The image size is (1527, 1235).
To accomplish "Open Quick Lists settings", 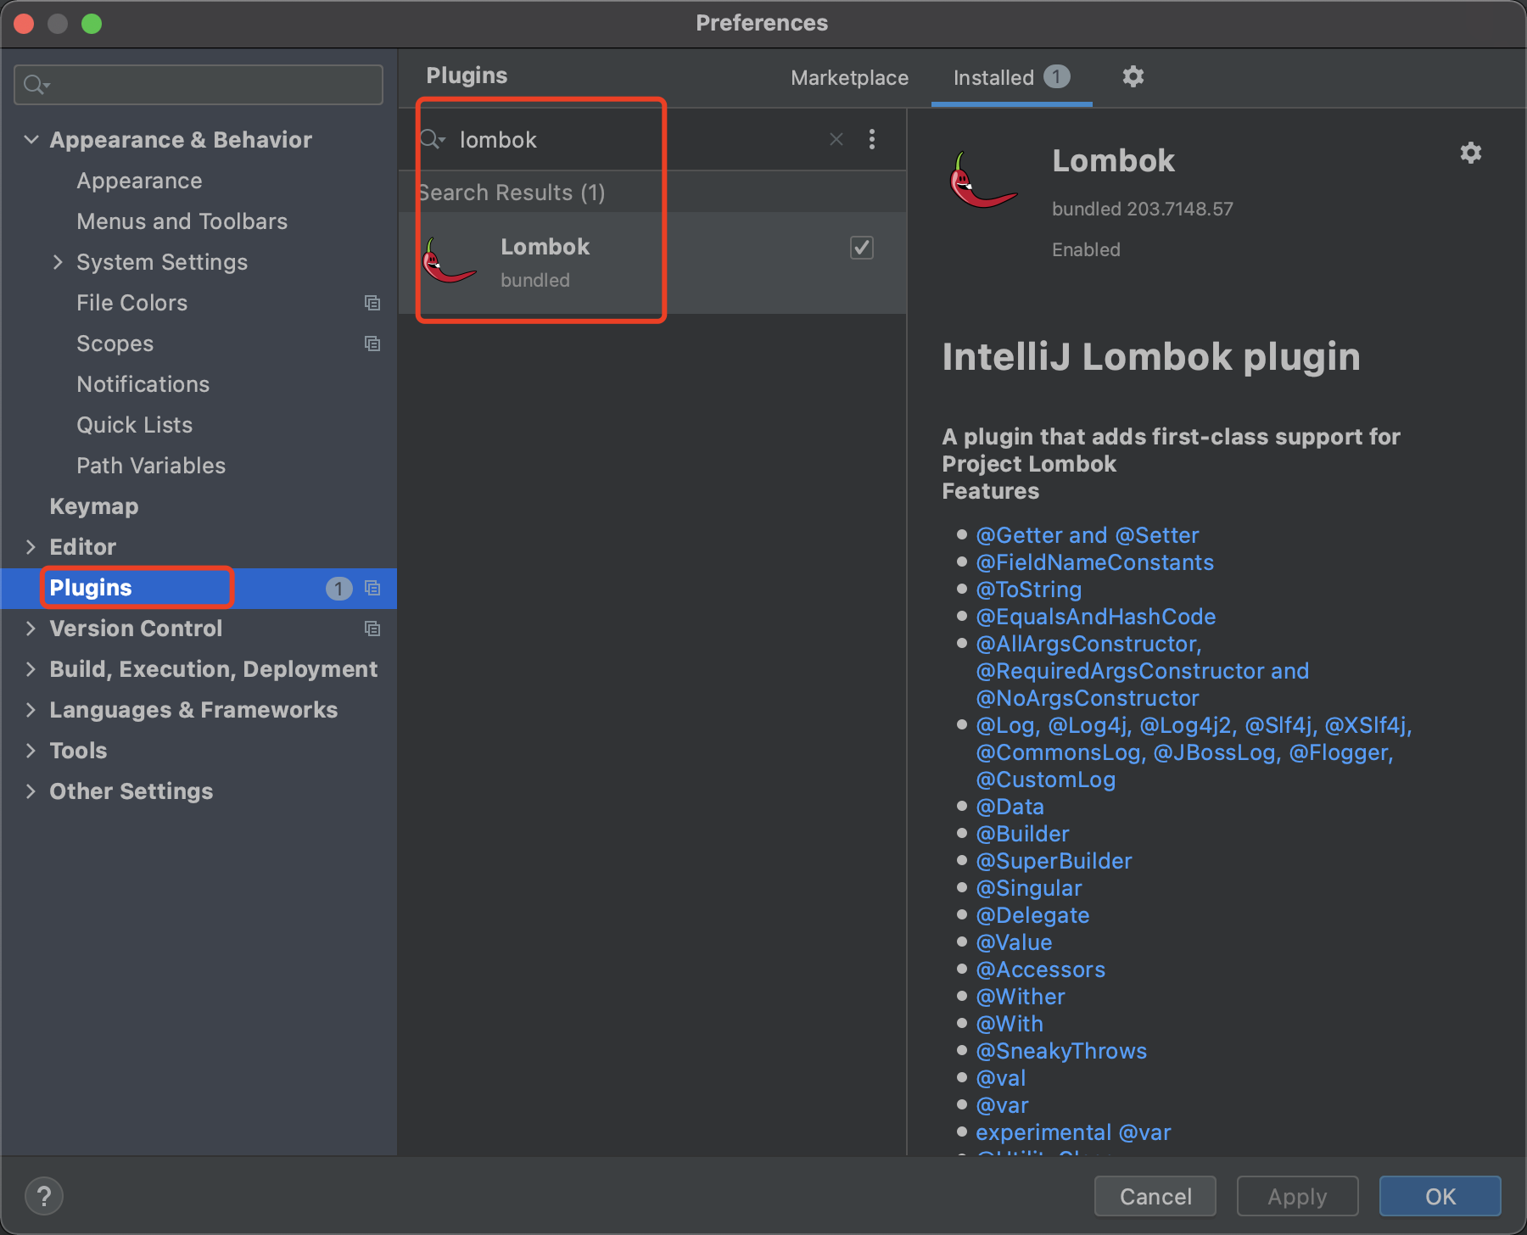I will click(x=134, y=425).
